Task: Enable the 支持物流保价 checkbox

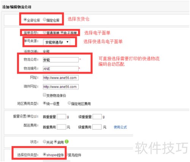Action: pos(44,95)
